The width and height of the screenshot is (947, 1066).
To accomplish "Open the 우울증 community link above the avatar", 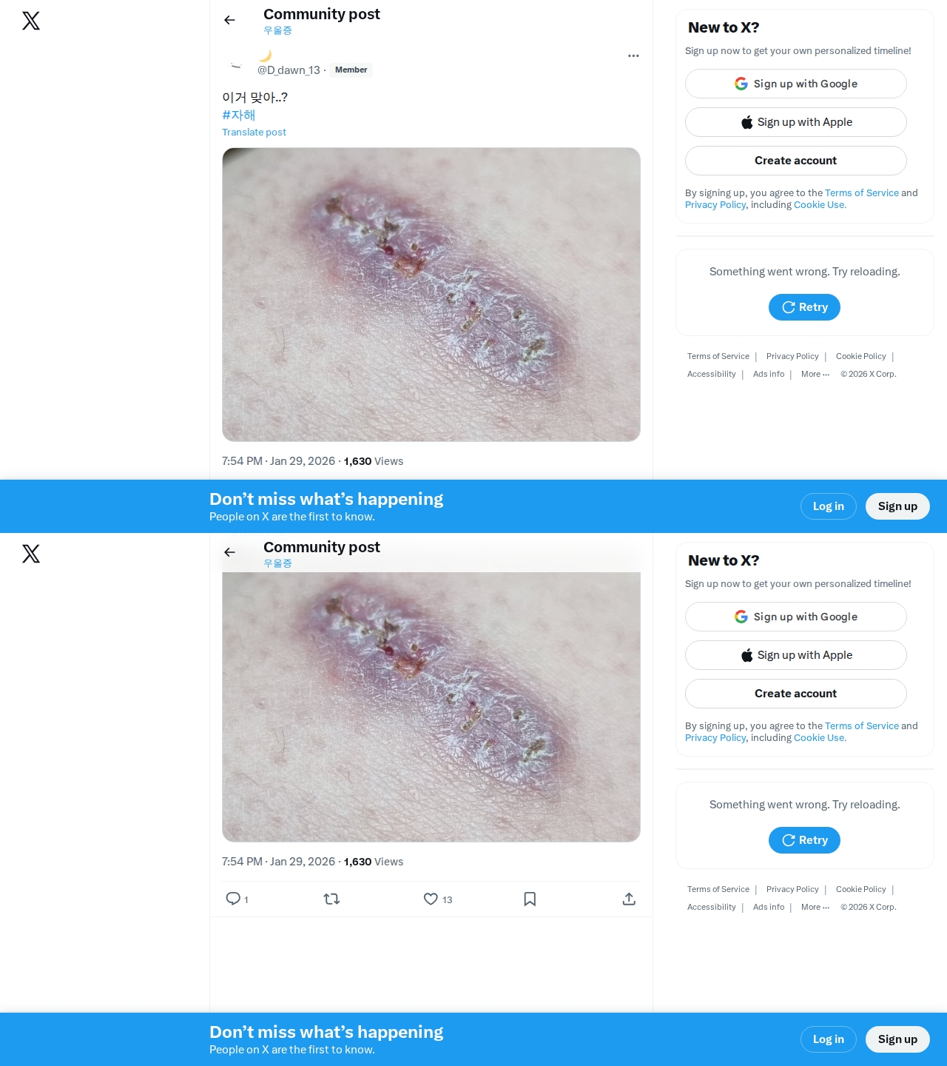I will click(x=277, y=30).
